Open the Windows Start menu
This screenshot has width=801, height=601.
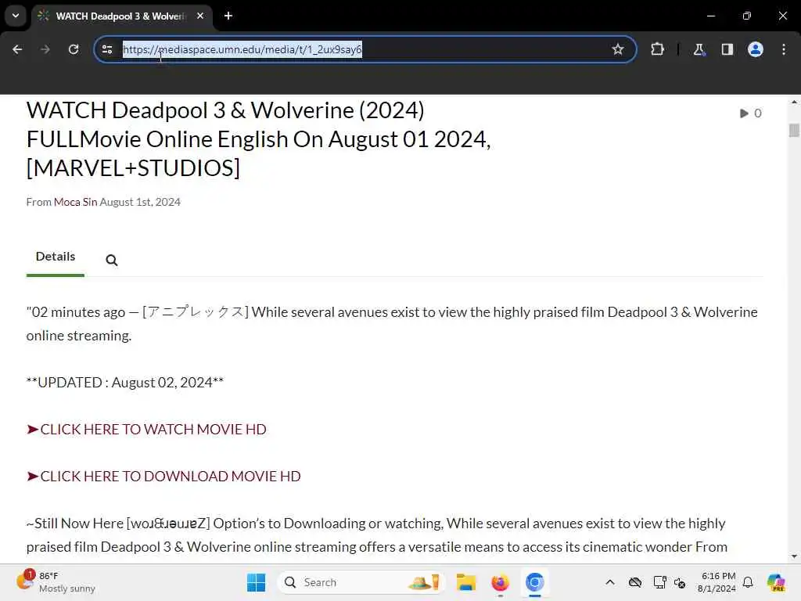click(x=256, y=582)
